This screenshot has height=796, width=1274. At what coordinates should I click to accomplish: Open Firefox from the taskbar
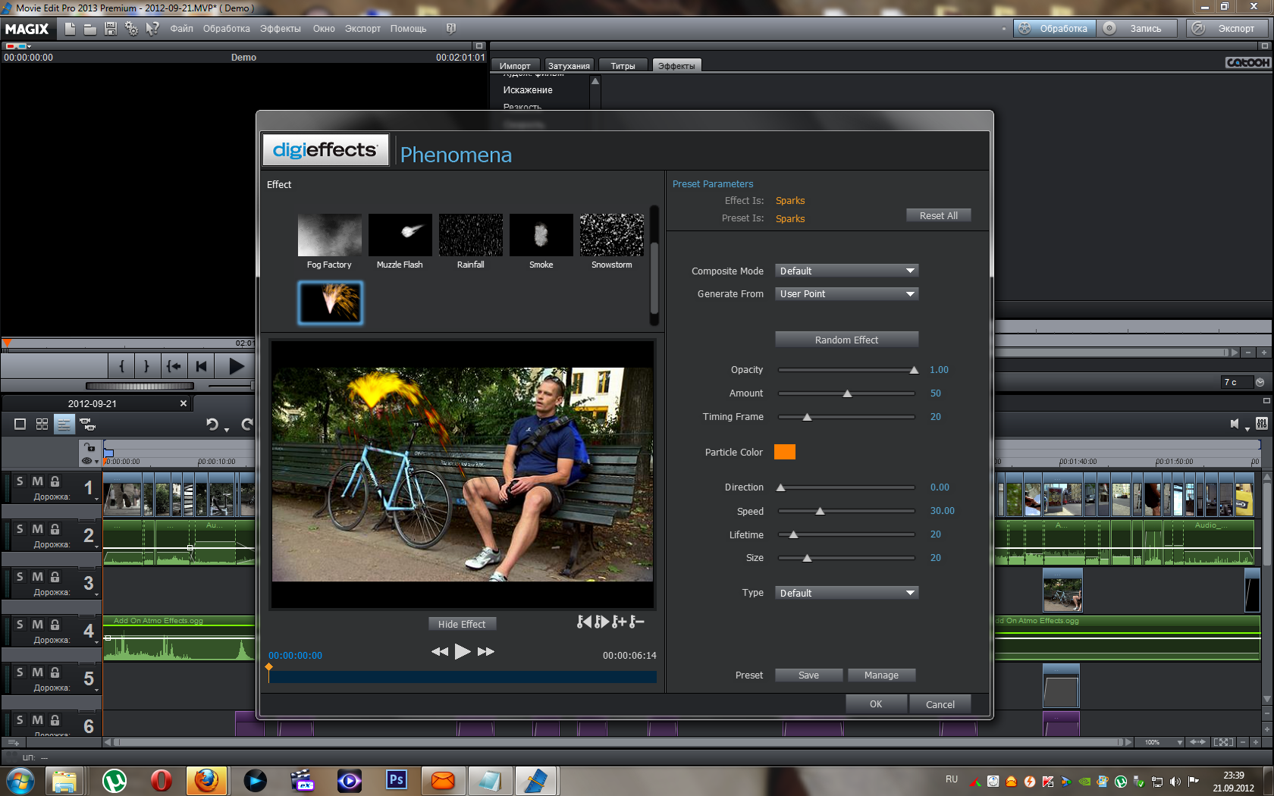click(x=206, y=780)
